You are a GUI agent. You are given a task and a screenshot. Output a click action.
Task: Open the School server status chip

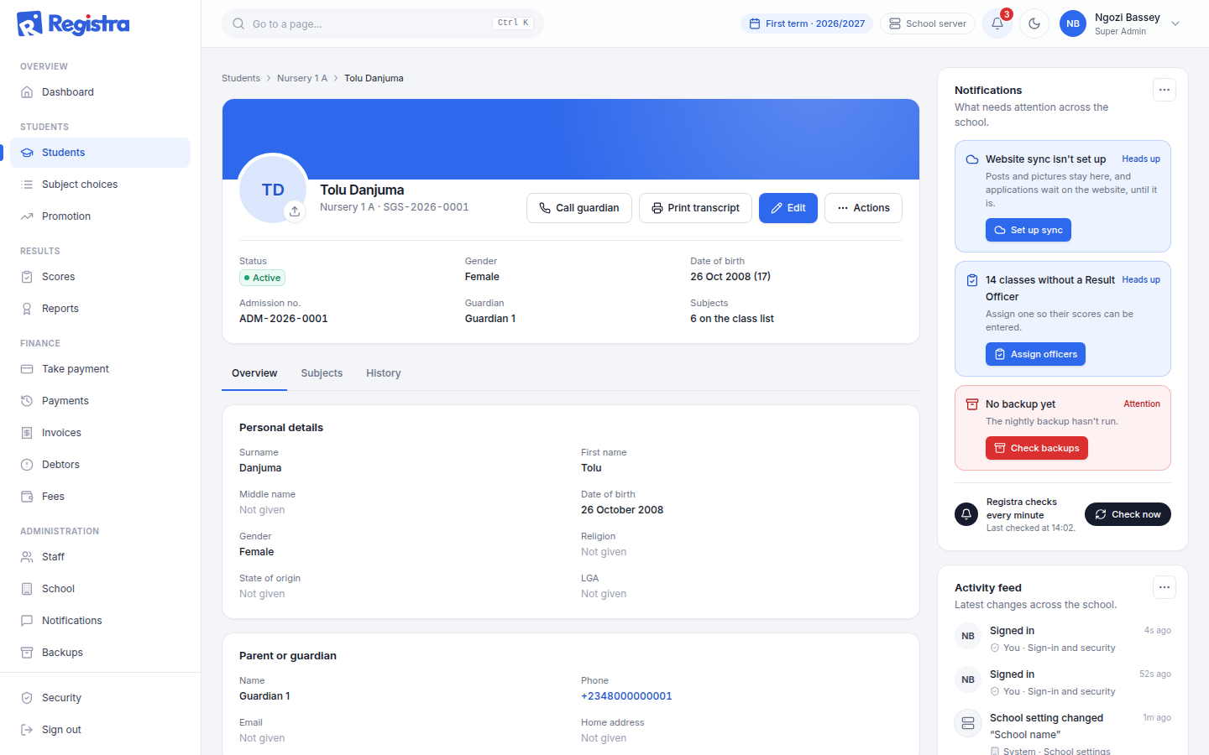click(928, 23)
